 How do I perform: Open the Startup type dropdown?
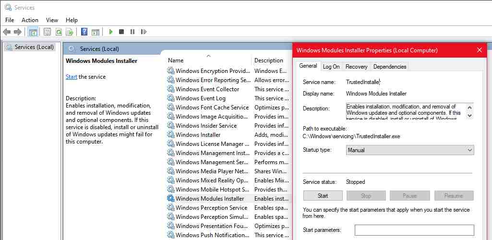click(410, 150)
